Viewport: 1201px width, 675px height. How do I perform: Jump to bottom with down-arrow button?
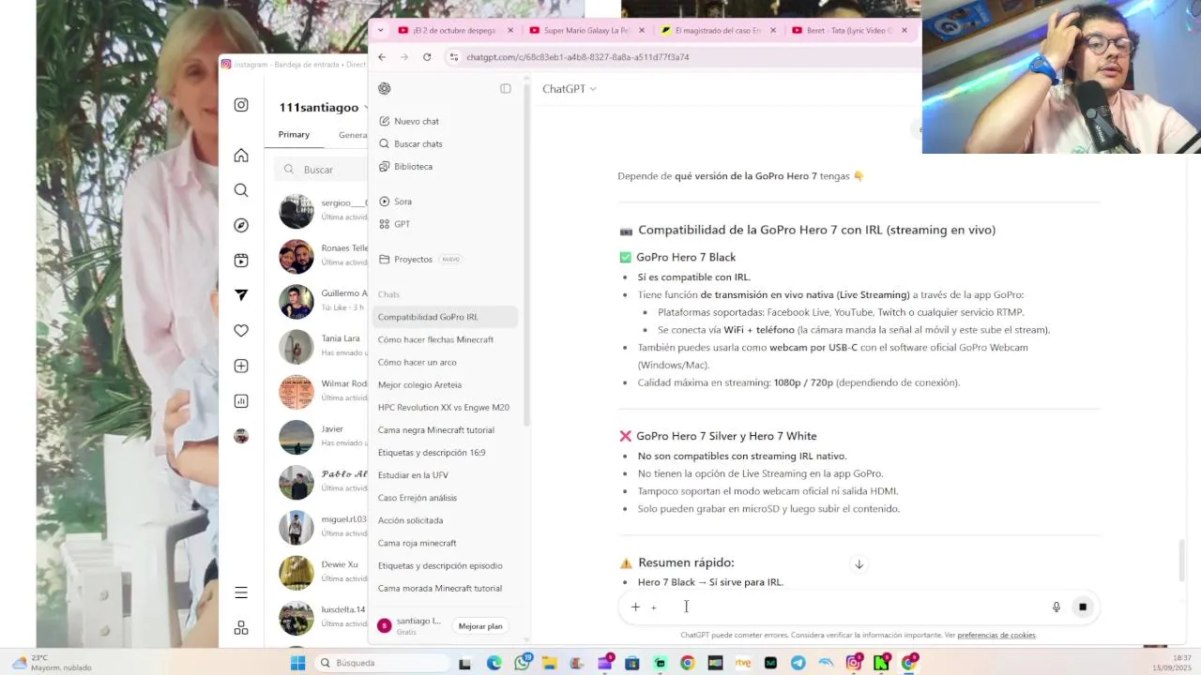[x=859, y=564]
